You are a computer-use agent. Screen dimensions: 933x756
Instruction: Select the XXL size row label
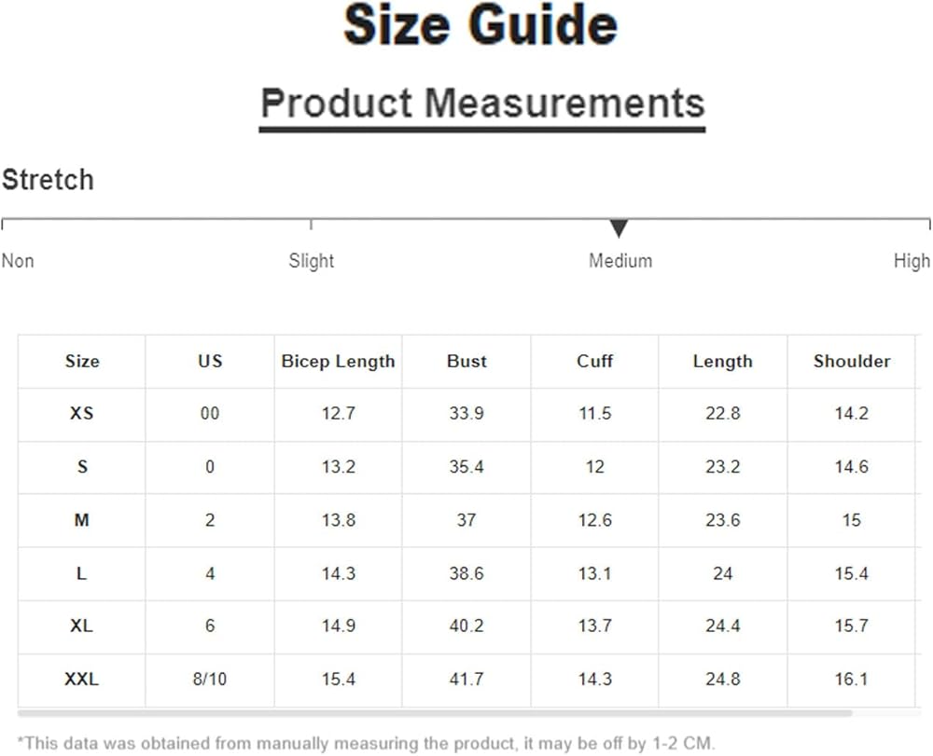[x=82, y=680]
